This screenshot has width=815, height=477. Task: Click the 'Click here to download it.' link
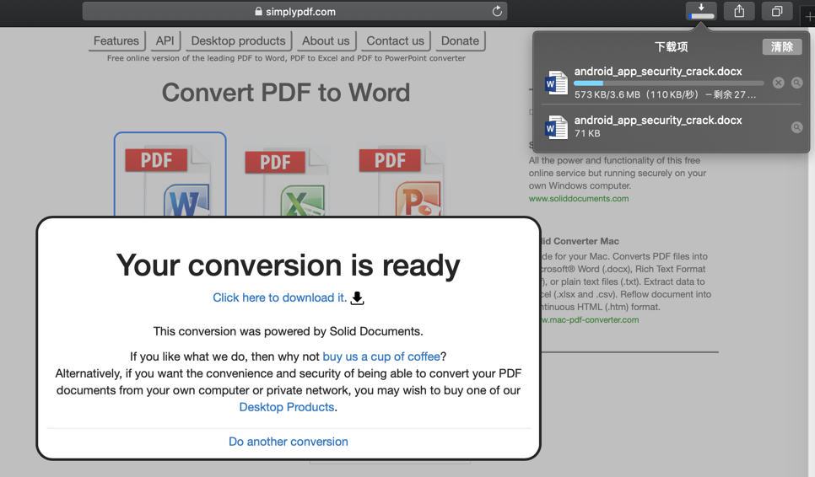[279, 297]
